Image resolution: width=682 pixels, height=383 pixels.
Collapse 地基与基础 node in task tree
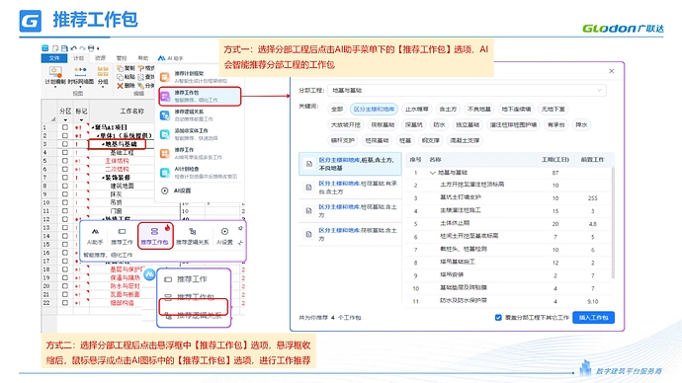pos(103,144)
